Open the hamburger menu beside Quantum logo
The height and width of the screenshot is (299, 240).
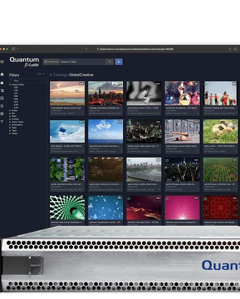(x=2, y=62)
